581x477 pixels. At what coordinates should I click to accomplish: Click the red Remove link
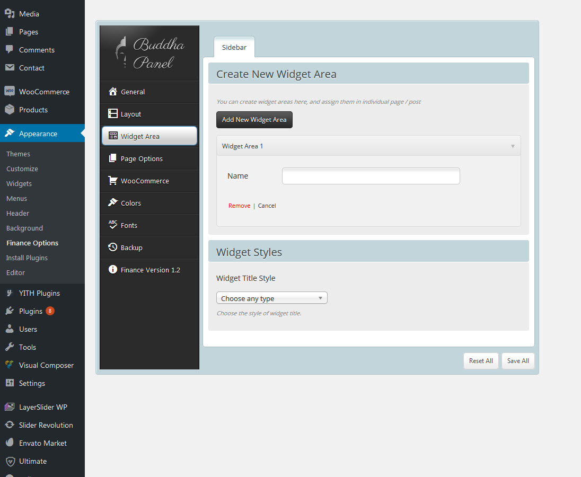[239, 206]
